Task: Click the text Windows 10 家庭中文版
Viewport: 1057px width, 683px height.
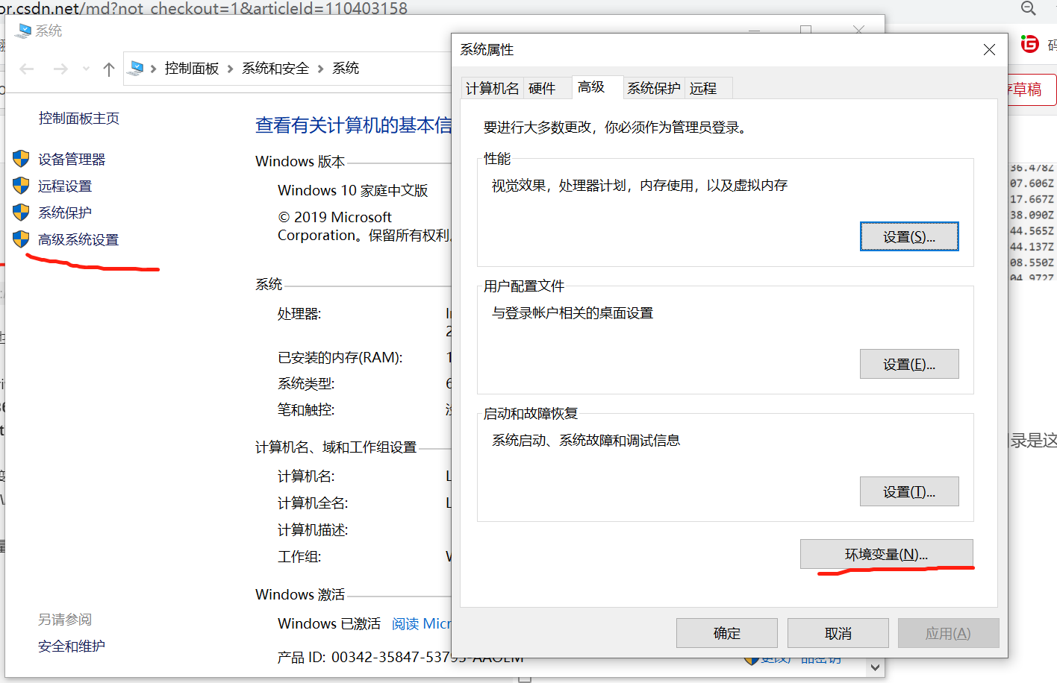Action: (353, 190)
